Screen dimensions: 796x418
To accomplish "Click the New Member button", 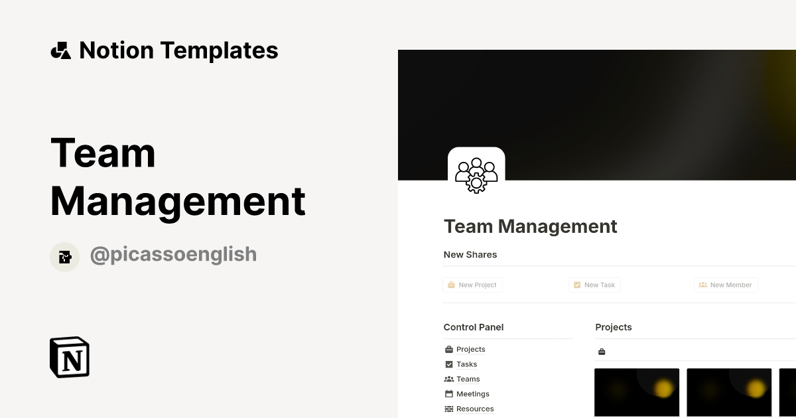I will (x=726, y=285).
